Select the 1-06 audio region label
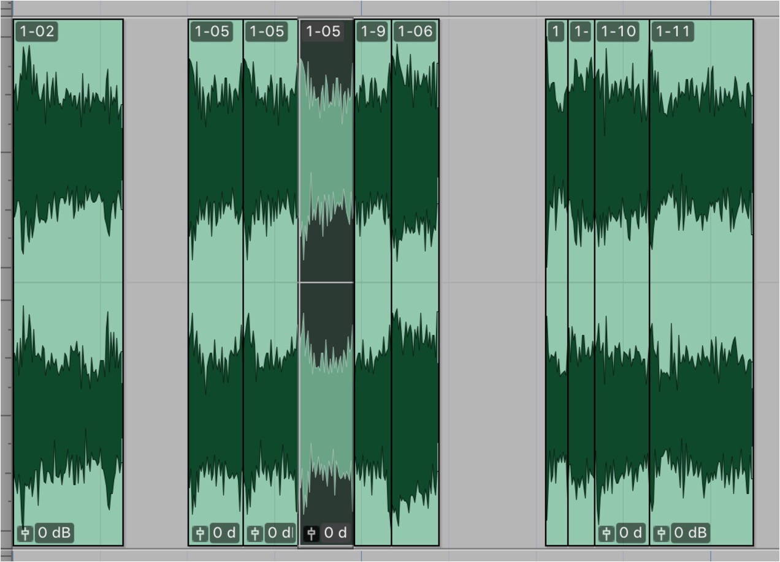Viewport: 780px width, 562px height. tap(415, 31)
